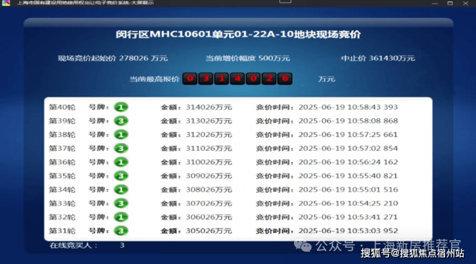
Task: Click amount 306026万元
Action: point(209,217)
